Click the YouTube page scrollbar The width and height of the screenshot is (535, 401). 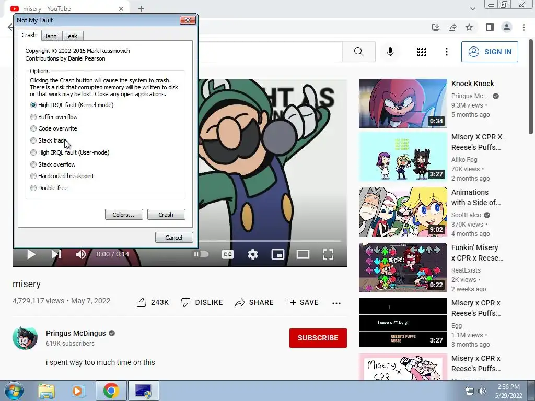click(531, 86)
